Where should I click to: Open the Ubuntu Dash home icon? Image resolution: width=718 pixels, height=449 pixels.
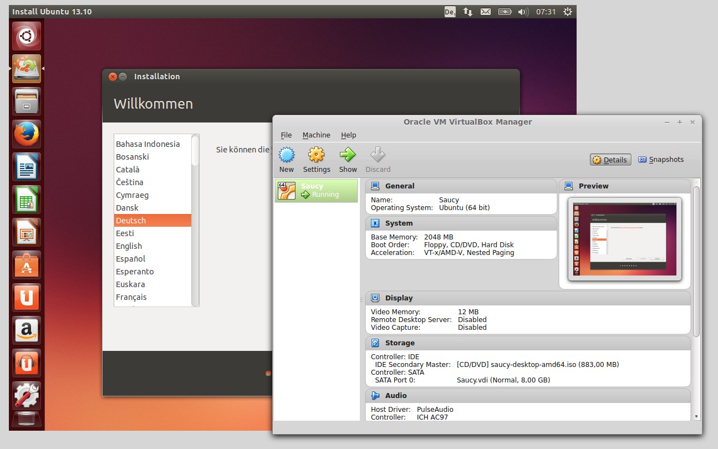click(27, 37)
